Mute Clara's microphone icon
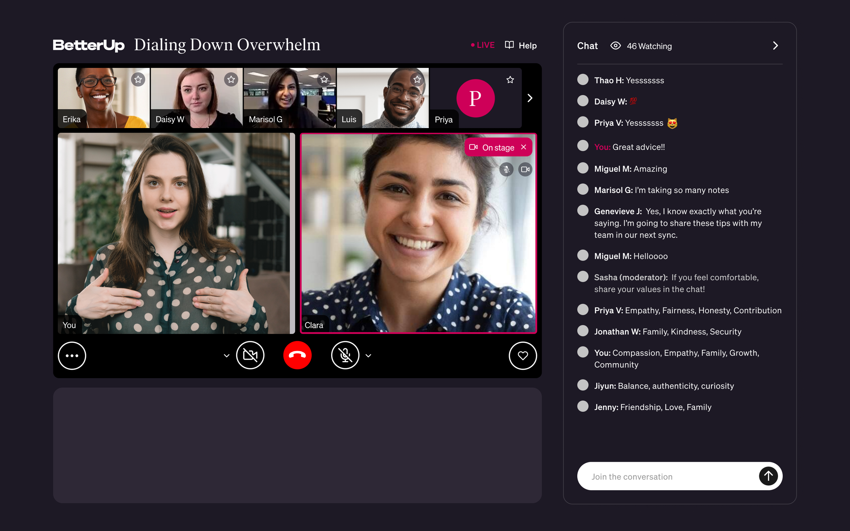 click(506, 170)
